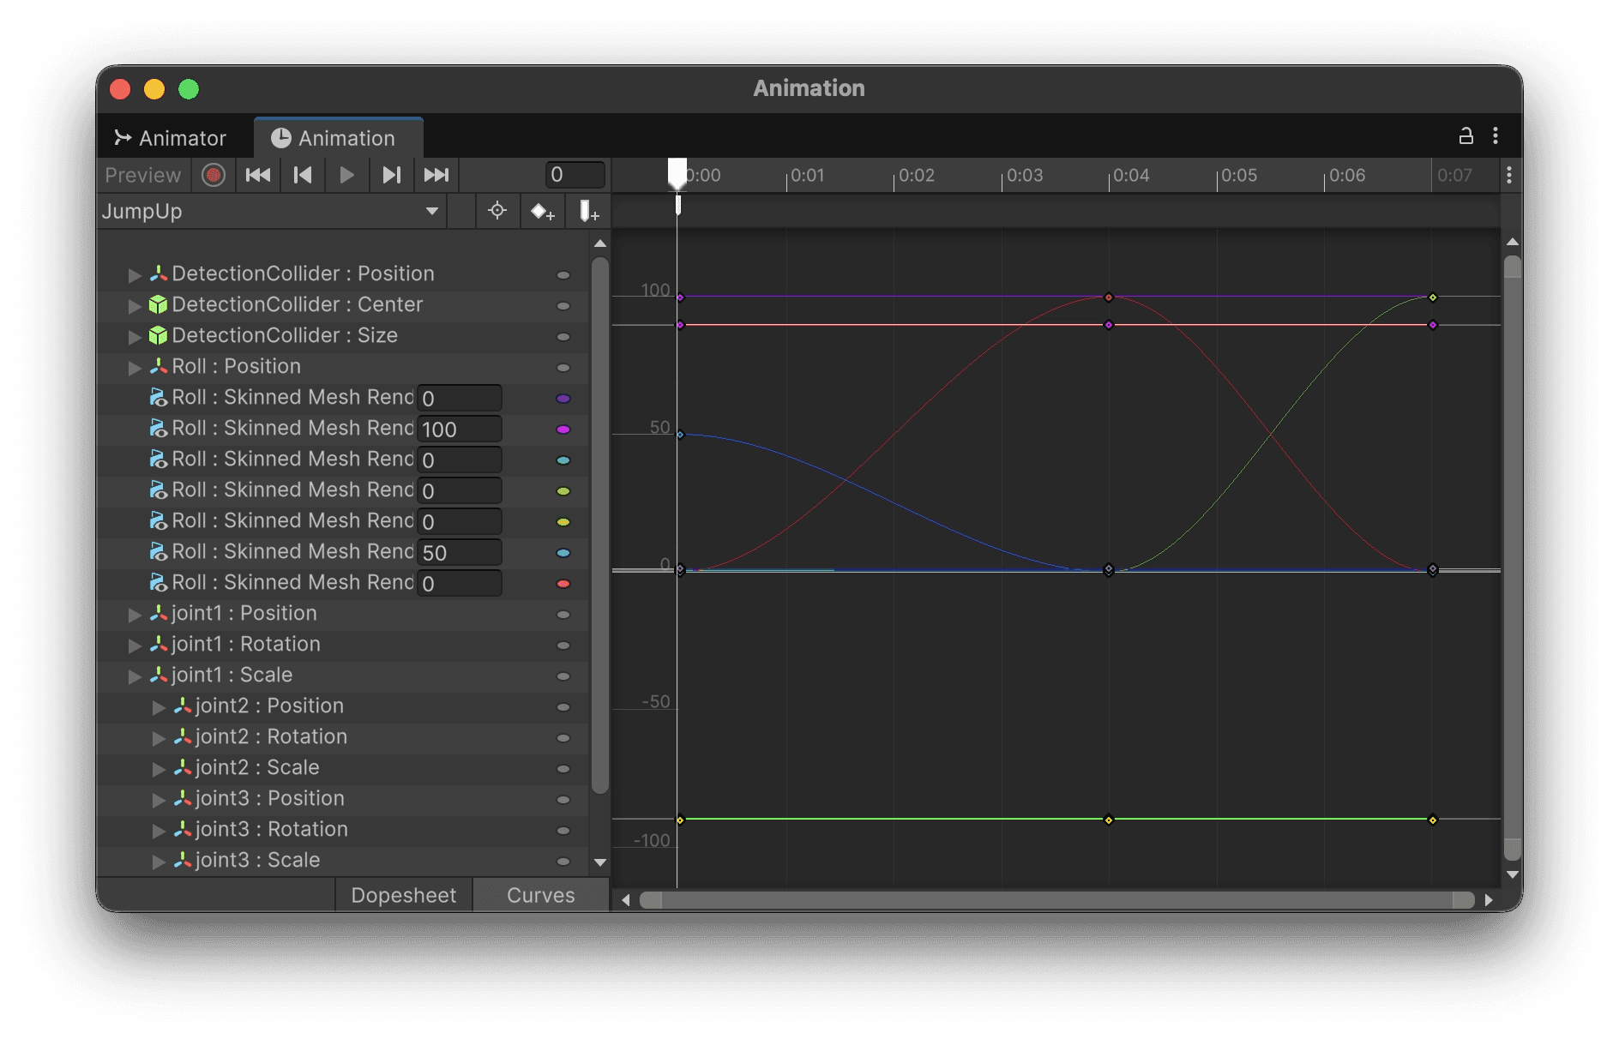Viewport: 1619px width, 1039px height.
Task: Open key menu for joint3 : Position row
Action: [563, 800]
